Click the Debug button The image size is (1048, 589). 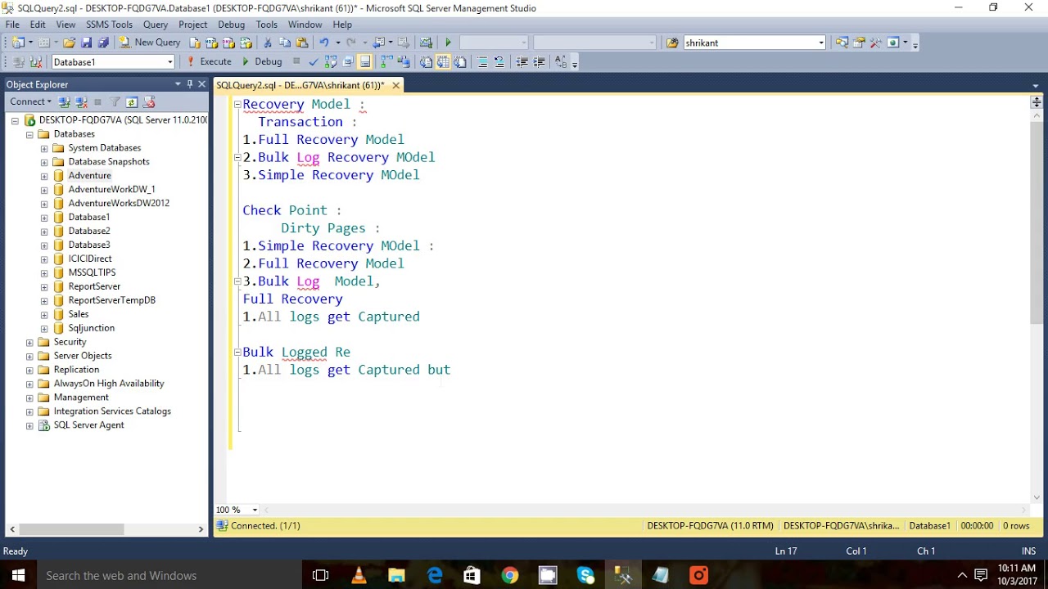pyautogui.click(x=262, y=61)
